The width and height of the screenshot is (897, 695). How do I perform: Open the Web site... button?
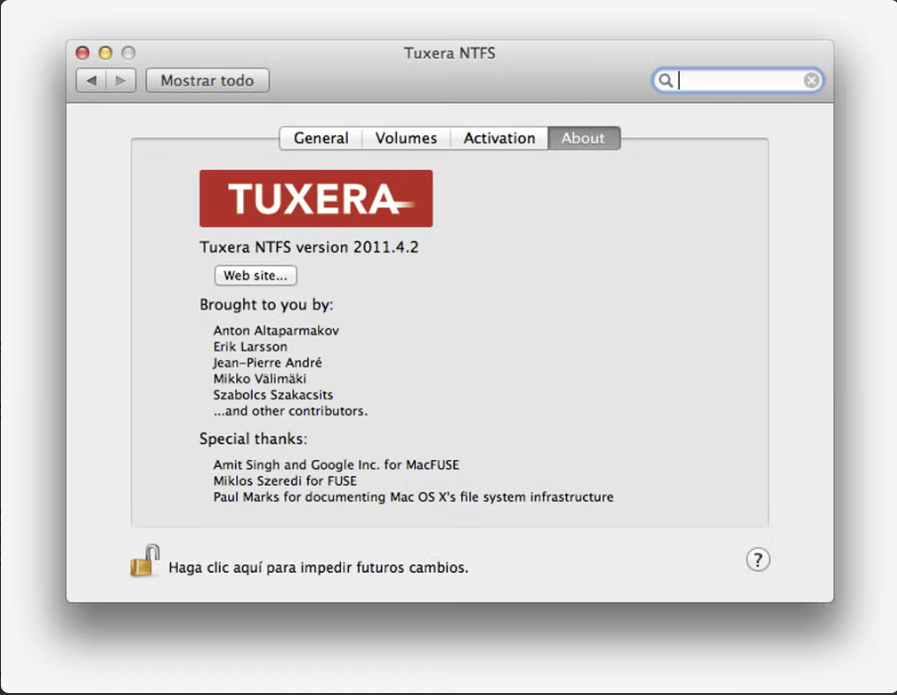255,275
